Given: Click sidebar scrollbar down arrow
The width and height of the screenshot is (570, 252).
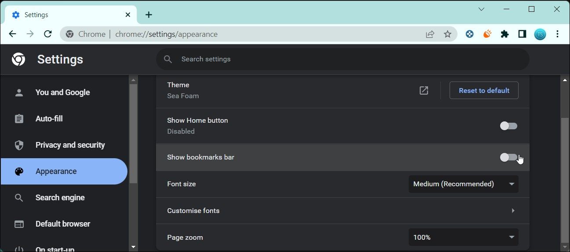Looking at the screenshot, I should pos(133,248).
